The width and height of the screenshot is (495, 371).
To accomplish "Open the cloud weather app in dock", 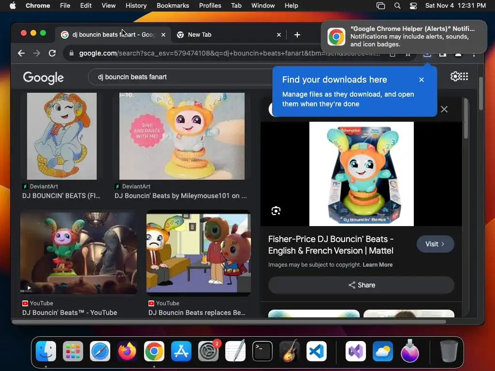I will tap(383, 351).
